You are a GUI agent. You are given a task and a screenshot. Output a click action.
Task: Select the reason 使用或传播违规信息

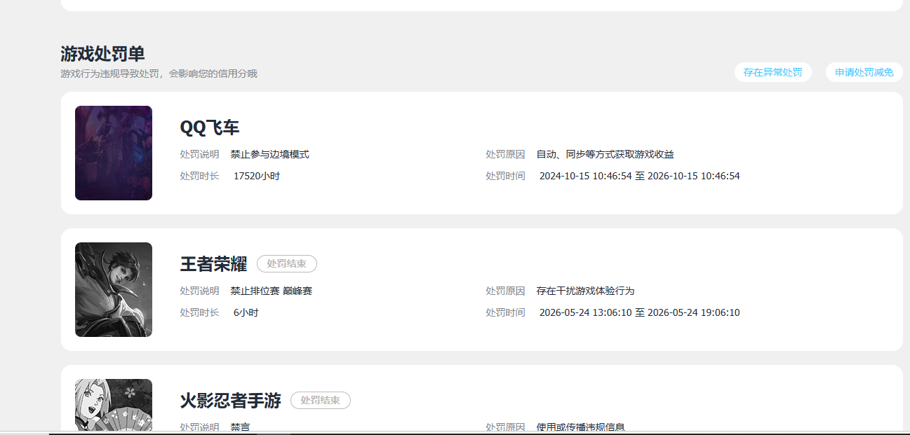click(x=581, y=427)
